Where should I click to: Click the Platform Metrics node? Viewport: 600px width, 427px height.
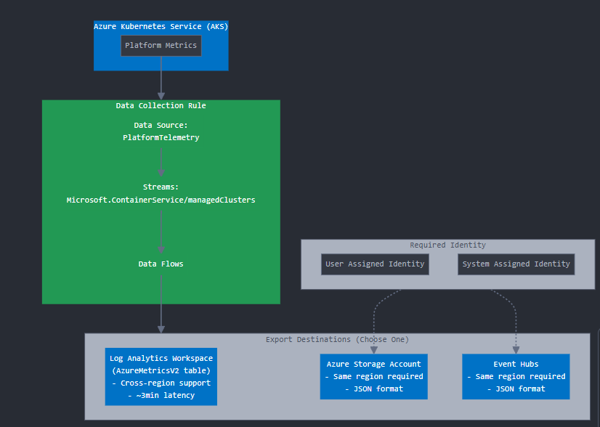coord(161,46)
